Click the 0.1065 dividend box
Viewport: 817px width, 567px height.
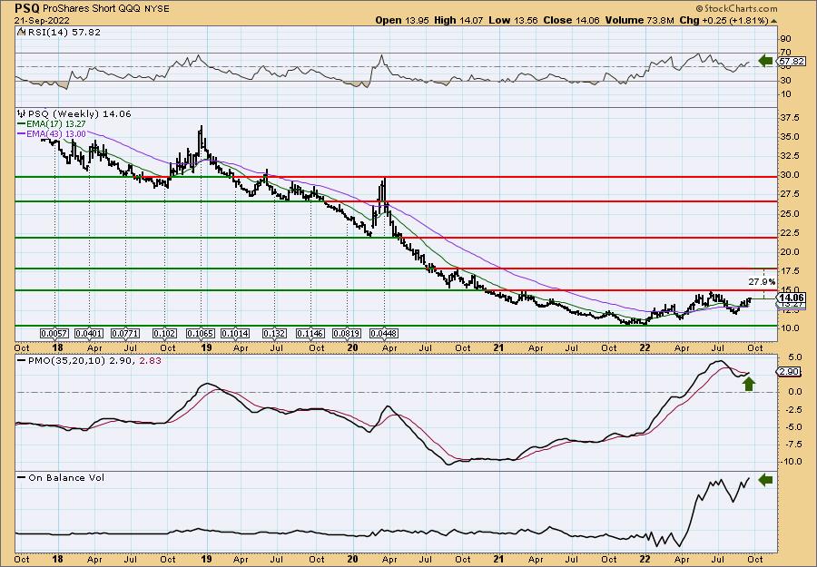201,333
